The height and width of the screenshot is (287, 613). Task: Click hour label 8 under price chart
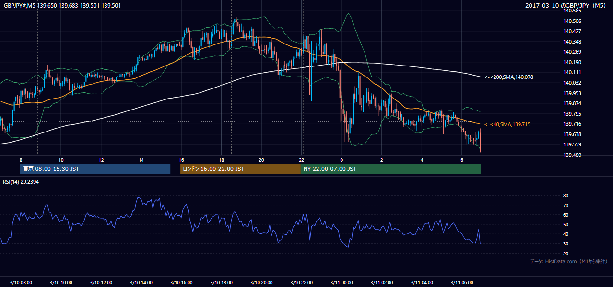click(x=21, y=160)
